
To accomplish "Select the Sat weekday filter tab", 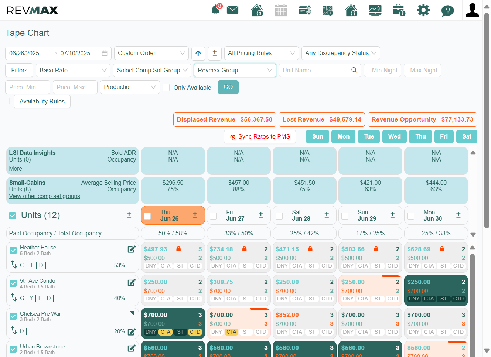I will [467, 136].
